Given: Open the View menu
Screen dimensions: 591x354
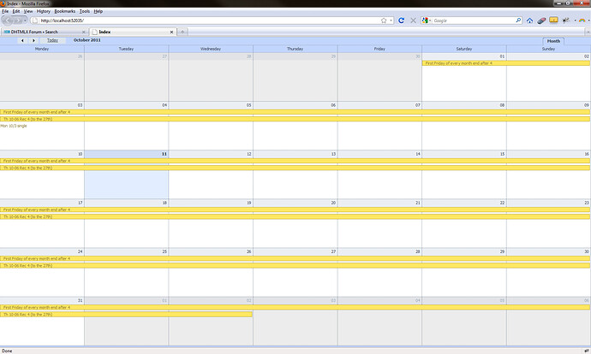Looking at the screenshot, I should pyautogui.click(x=28, y=11).
